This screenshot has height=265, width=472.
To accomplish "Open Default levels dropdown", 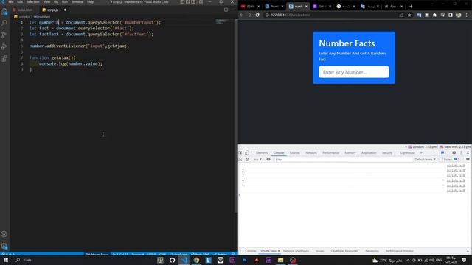I will pyautogui.click(x=425, y=159).
